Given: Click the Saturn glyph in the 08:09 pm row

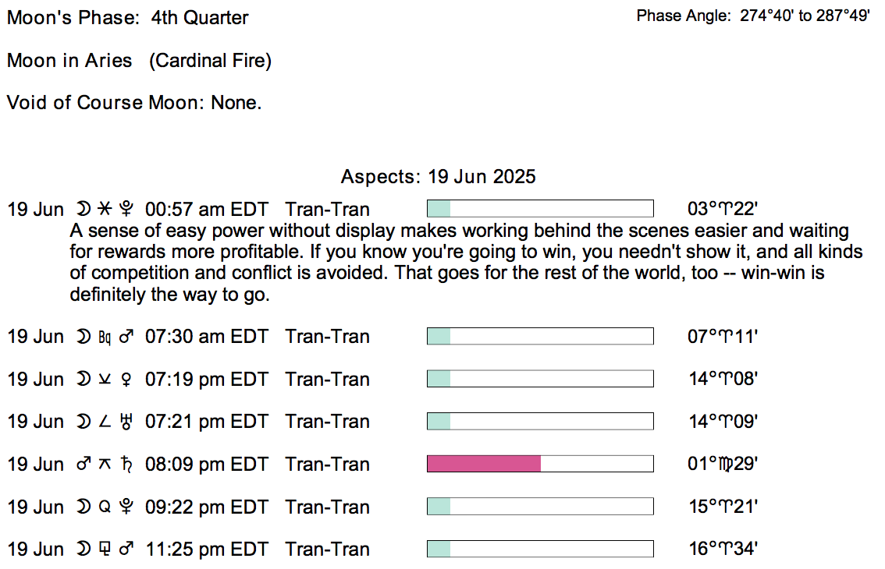Looking at the screenshot, I should pos(126,465).
